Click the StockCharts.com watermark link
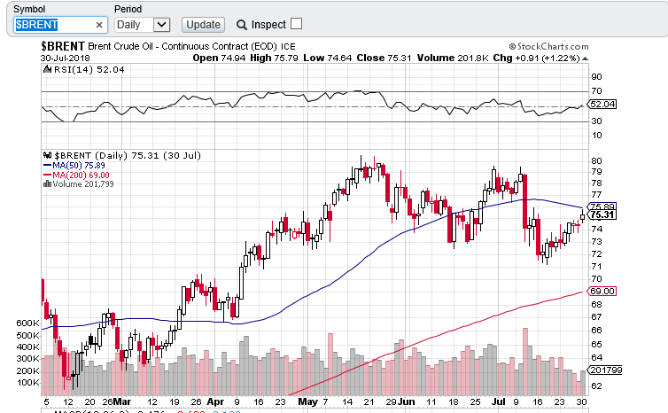 tap(548, 46)
